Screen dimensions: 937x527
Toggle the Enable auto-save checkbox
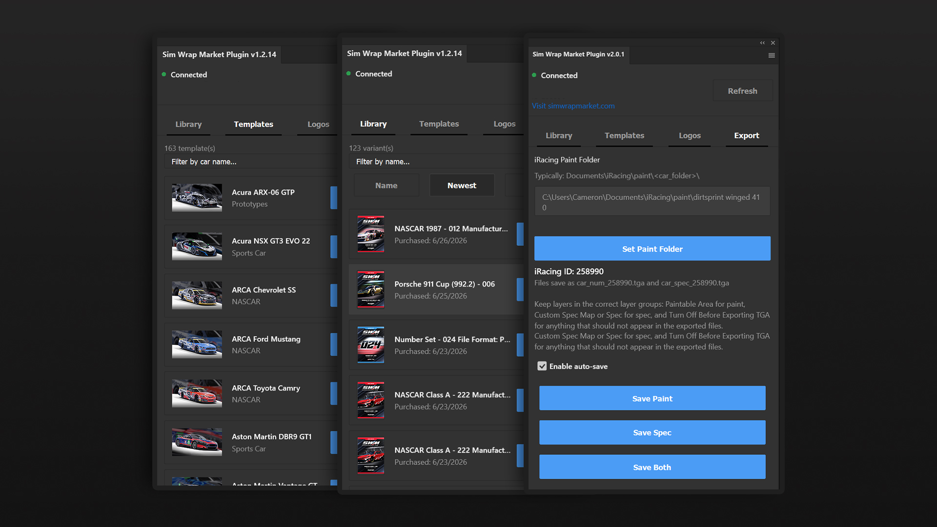click(x=542, y=366)
